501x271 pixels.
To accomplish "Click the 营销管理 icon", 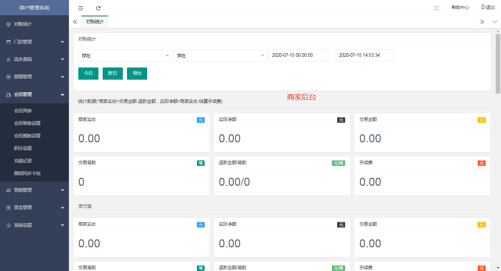I will 8,190.
